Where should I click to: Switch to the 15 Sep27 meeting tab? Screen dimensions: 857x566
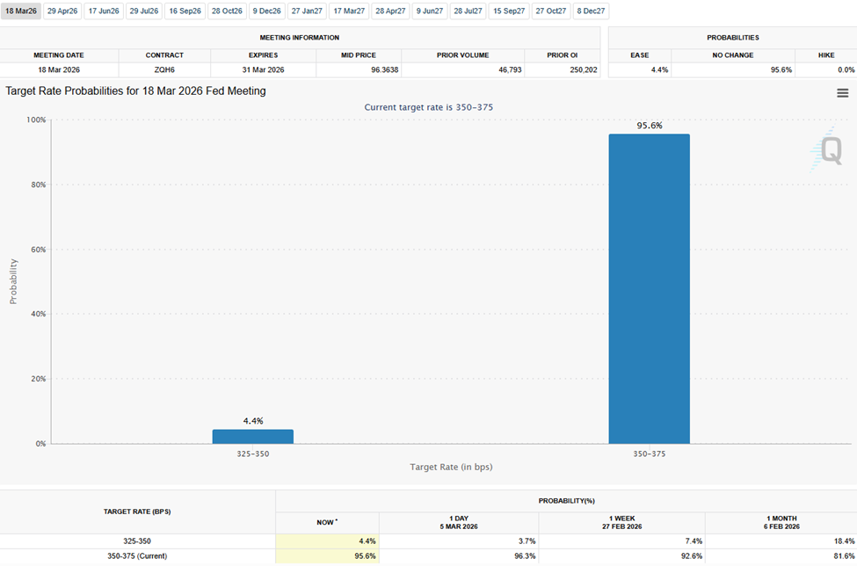coord(508,11)
